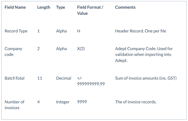188x121 pixels.
Task: Click the Integer type cell
Action: click(x=63, y=102)
